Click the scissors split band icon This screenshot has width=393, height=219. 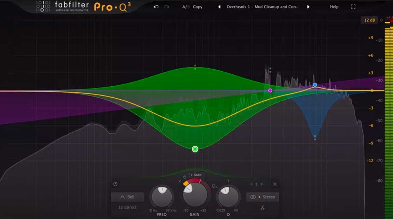(262, 207)
